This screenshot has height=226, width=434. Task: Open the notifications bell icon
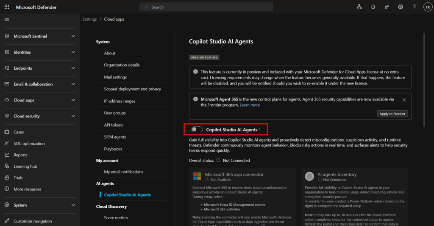coord(373,7)
